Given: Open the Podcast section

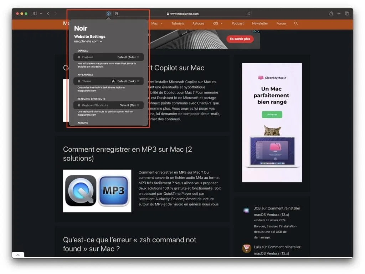Looking at the screenshot, I should [237, 23].
